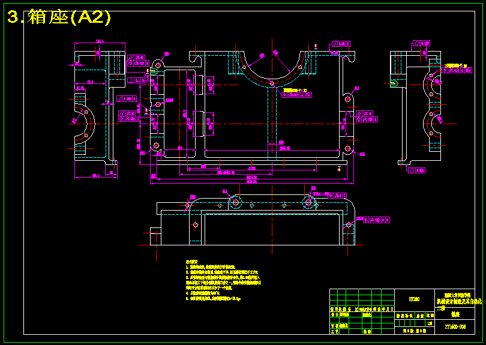Image resolution: width=486 pixels, height=345 pixels.
Task: Click the "3.箱座(A2)" drawing title text
Action: 59,17
